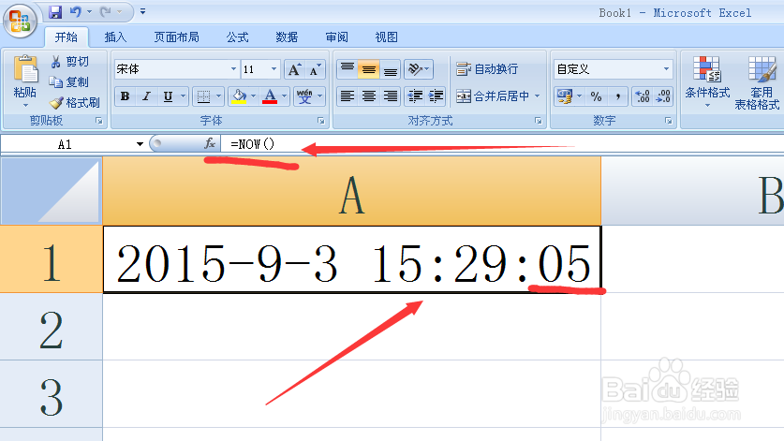Open font size dropdown 11
Screen dimensions: 784x441
(274, 69)
